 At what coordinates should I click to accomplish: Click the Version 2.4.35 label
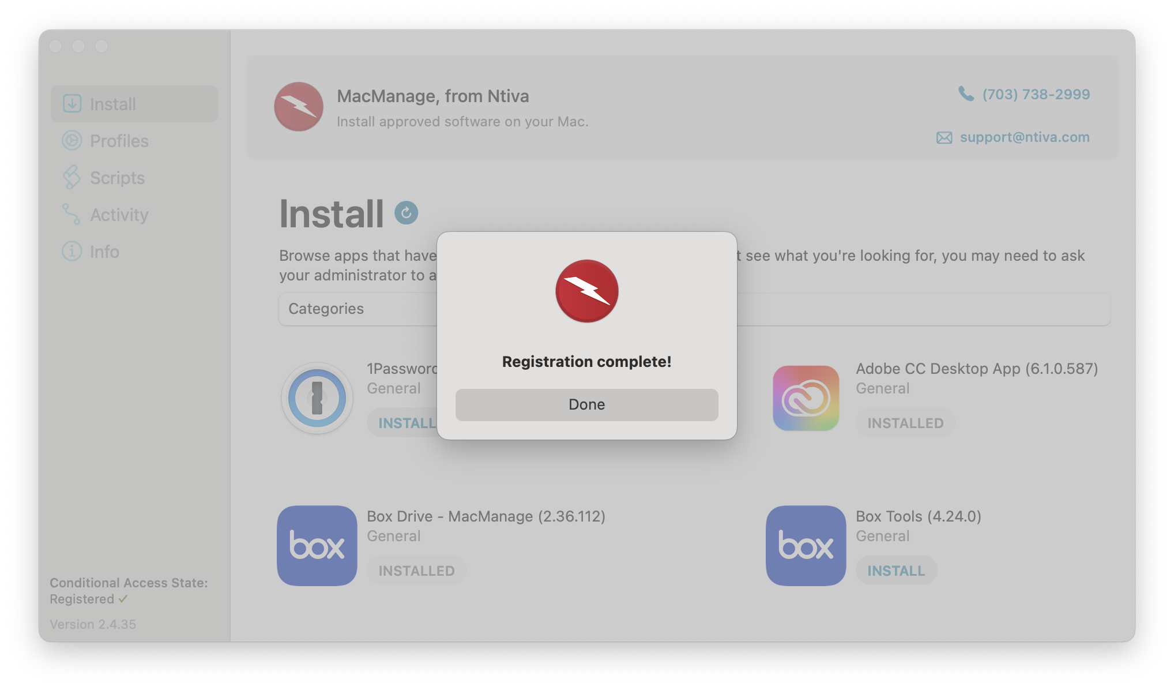tap(93, 624)
